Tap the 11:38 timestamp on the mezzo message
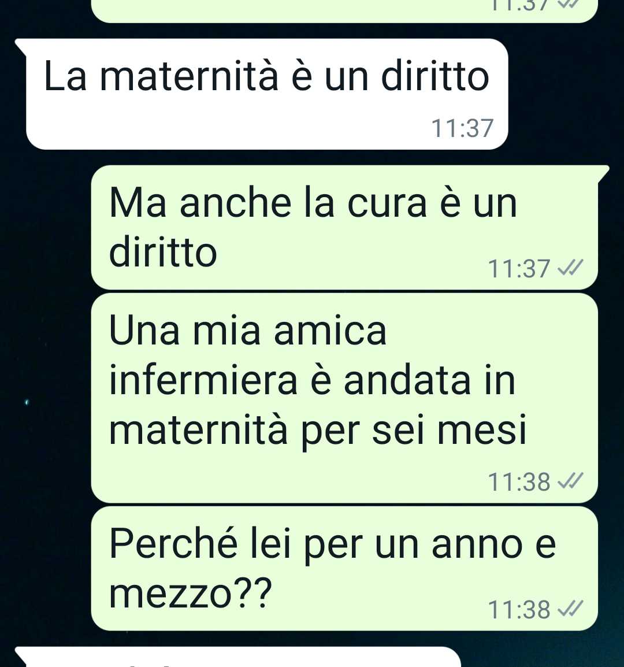The image size is (624, 667). tap(519, 610)
